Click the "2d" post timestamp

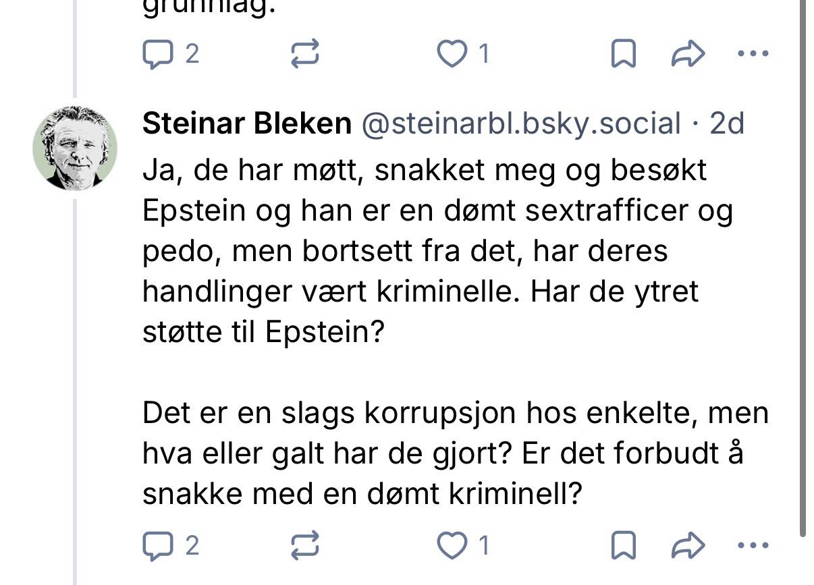pos(727,124)
